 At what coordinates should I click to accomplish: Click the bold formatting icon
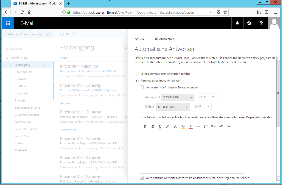coord(145,127)
